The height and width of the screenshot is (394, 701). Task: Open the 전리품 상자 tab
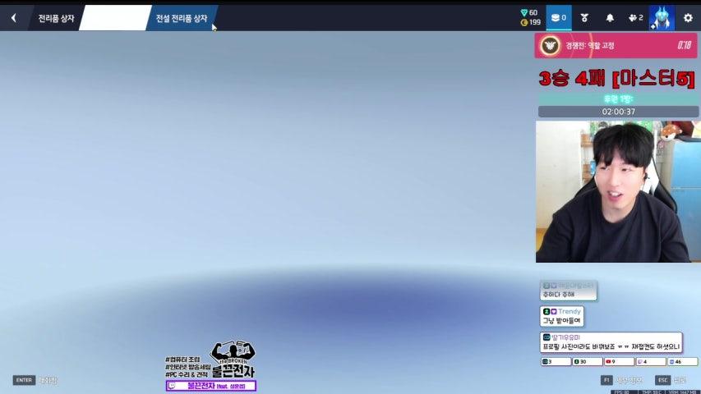(56, 18)
